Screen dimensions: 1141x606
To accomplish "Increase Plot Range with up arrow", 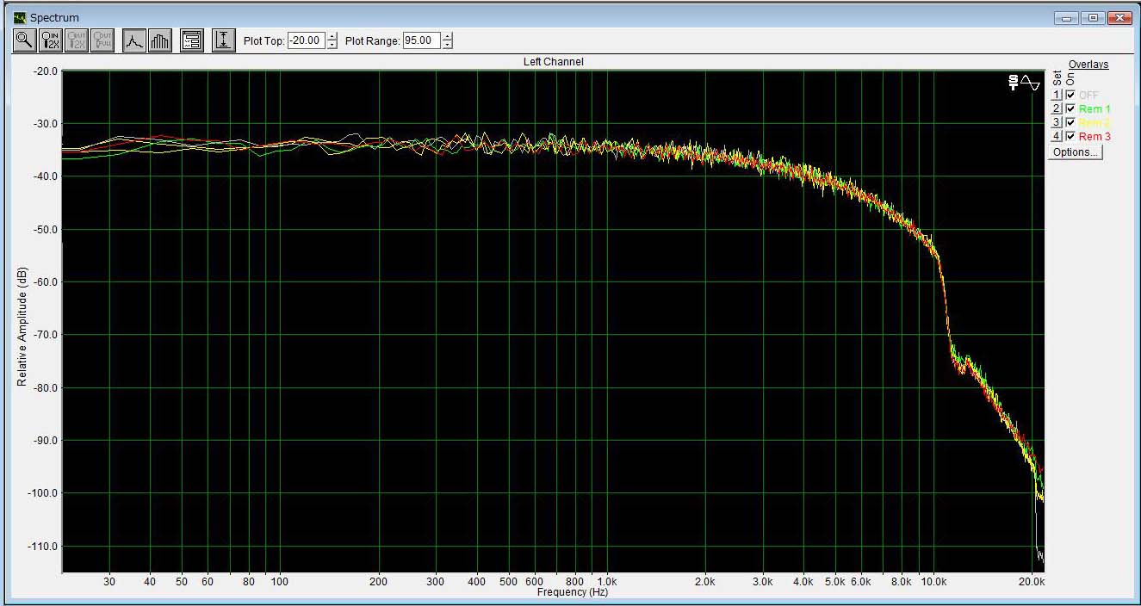I will [447, 36].
